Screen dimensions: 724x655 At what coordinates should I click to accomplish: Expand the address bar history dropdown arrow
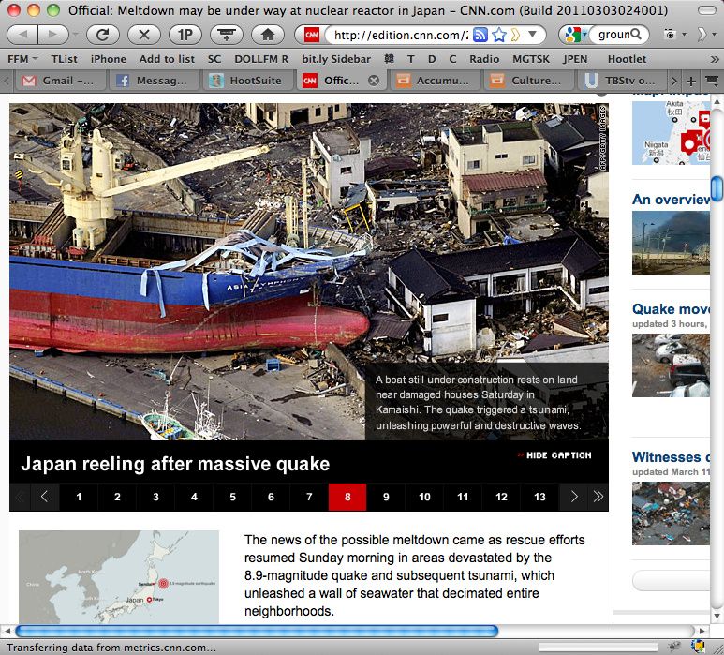532,35
